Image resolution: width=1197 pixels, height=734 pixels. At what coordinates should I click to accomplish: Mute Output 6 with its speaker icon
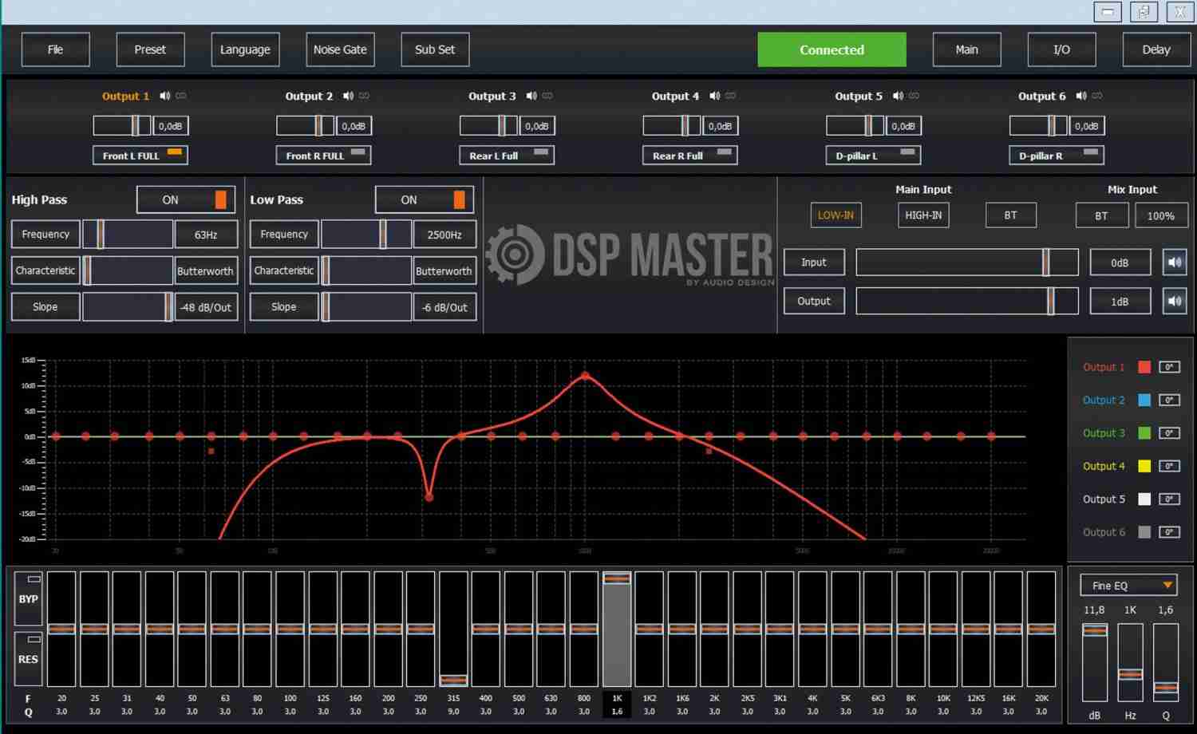(x=1081, y=96)
